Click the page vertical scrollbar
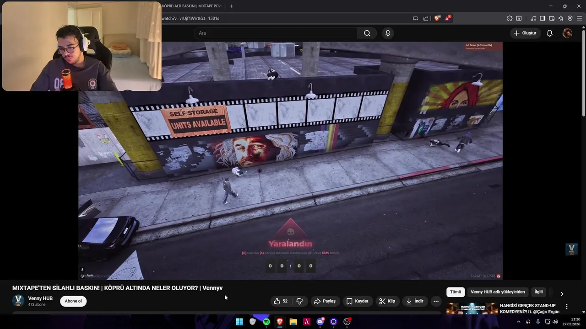The height and width of the screenshot is (329, 586). 583,73
